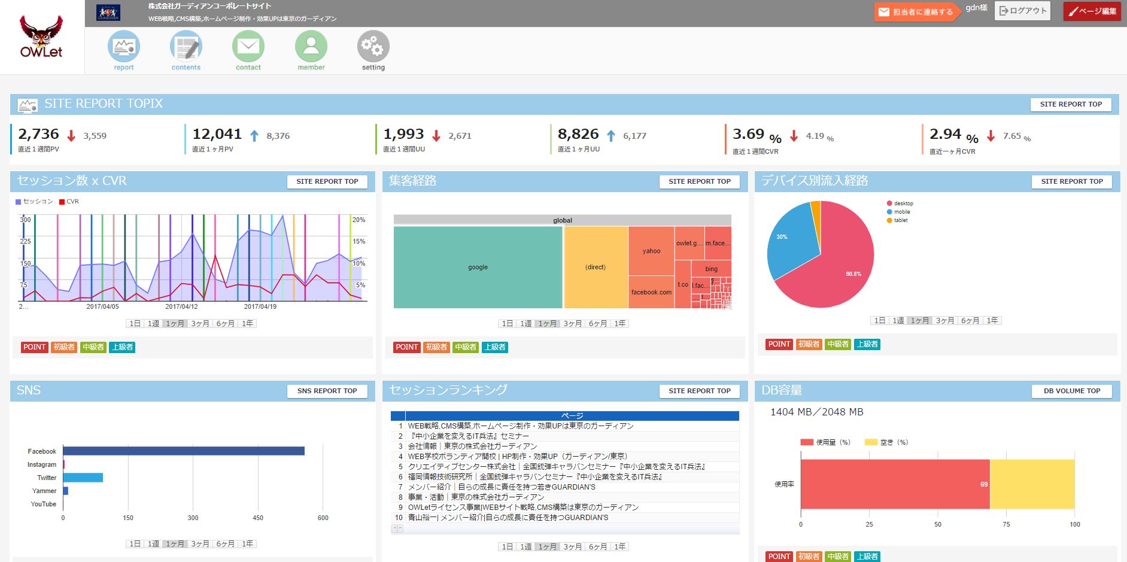Viewport: 1127px width, 562px height.
Task: Click the Guardian company logo thumbnail
Action: pos(108,13)
